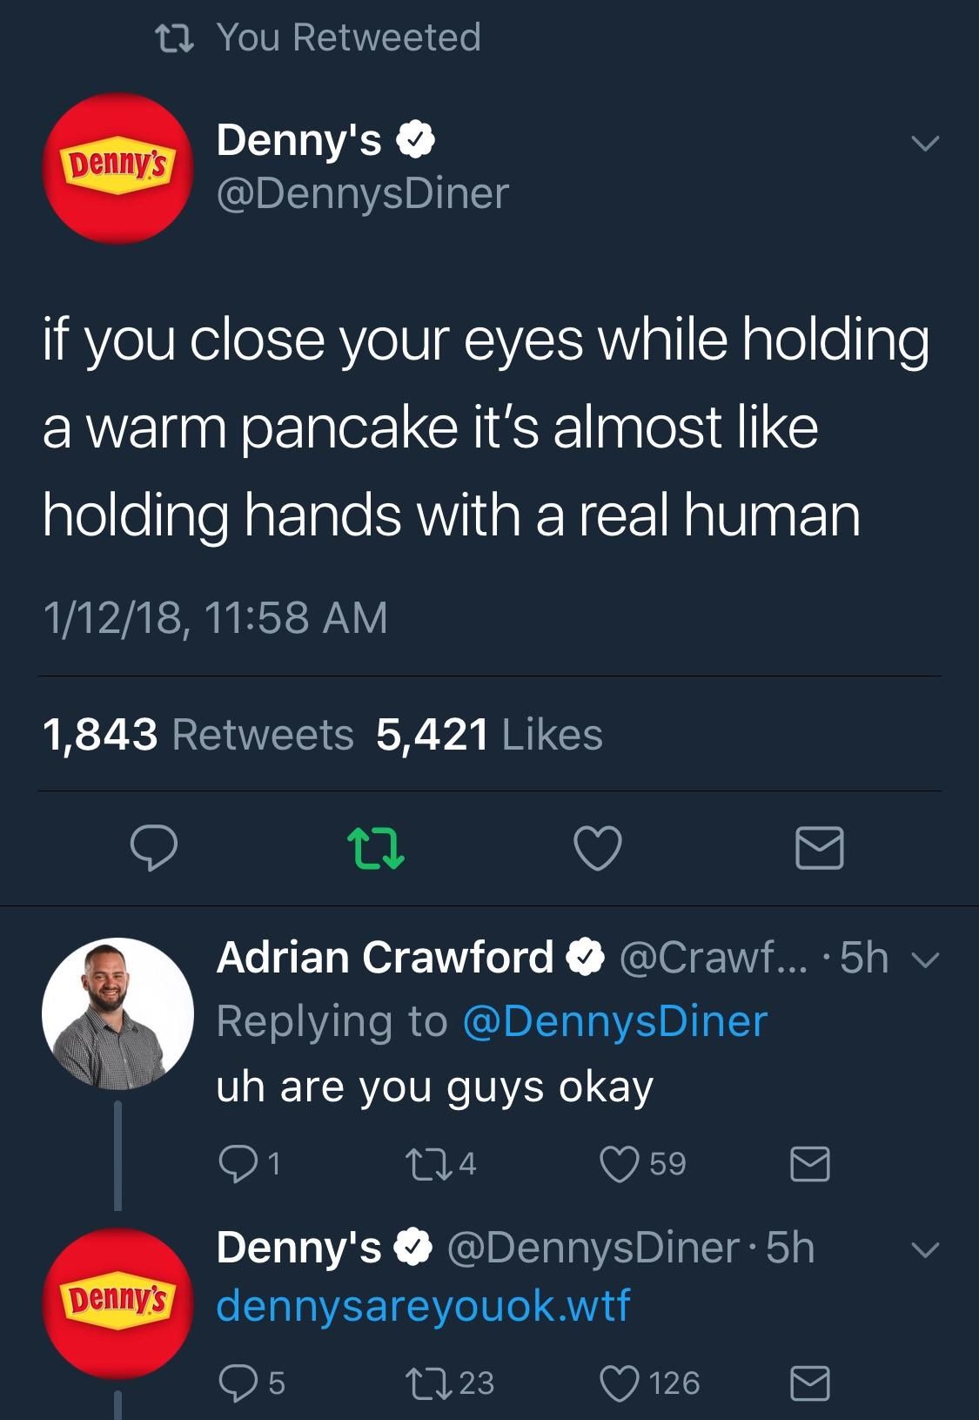Expand options chevron on main Denny's tweet
Viewport: 979px width, 1420px height.
pos(924,143)
